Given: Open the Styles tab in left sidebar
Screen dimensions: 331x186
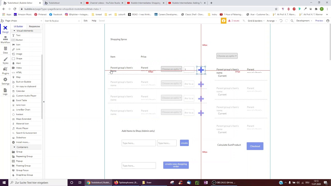Looking at the screenshot, I should point(5,60).
